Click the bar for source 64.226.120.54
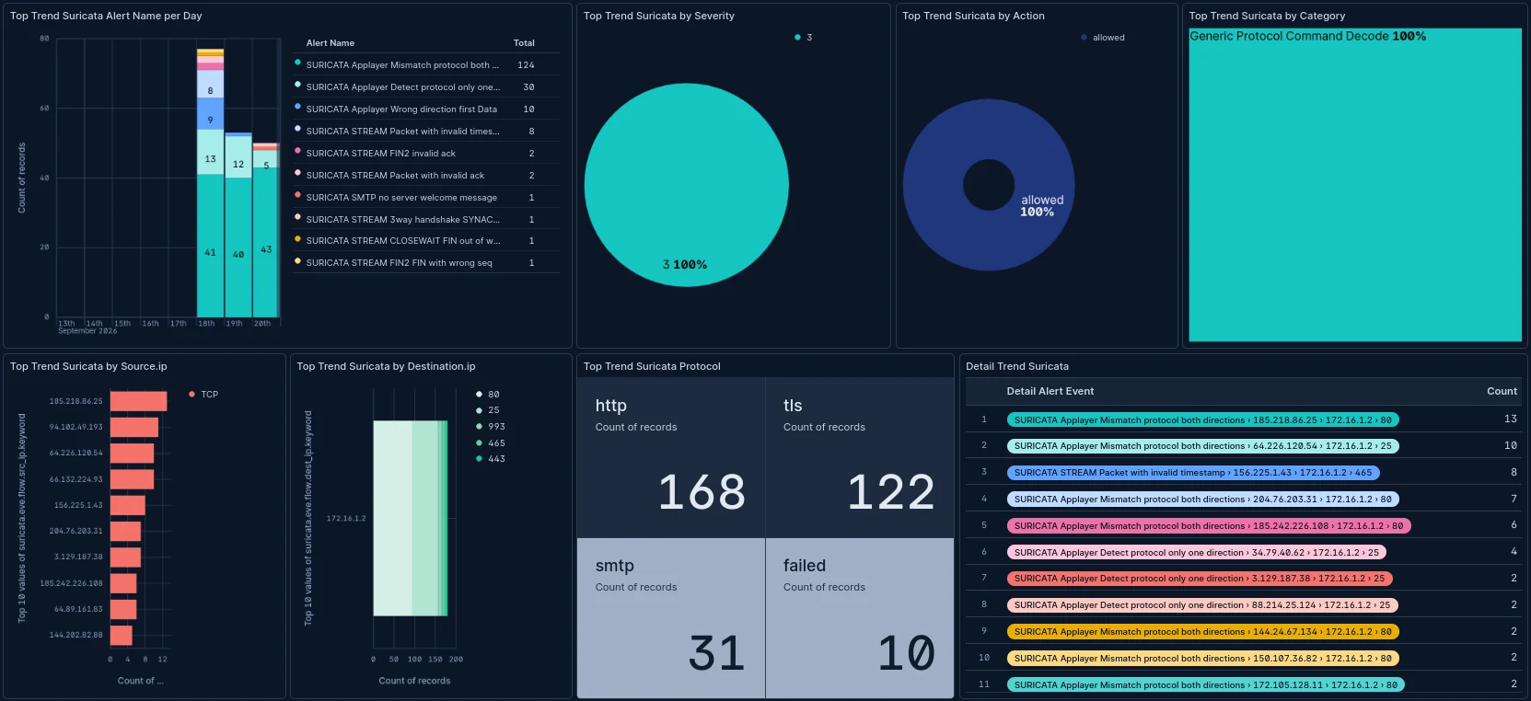Image resolution: width=1531 pixels, height=701 pixels. pos(132,453)
